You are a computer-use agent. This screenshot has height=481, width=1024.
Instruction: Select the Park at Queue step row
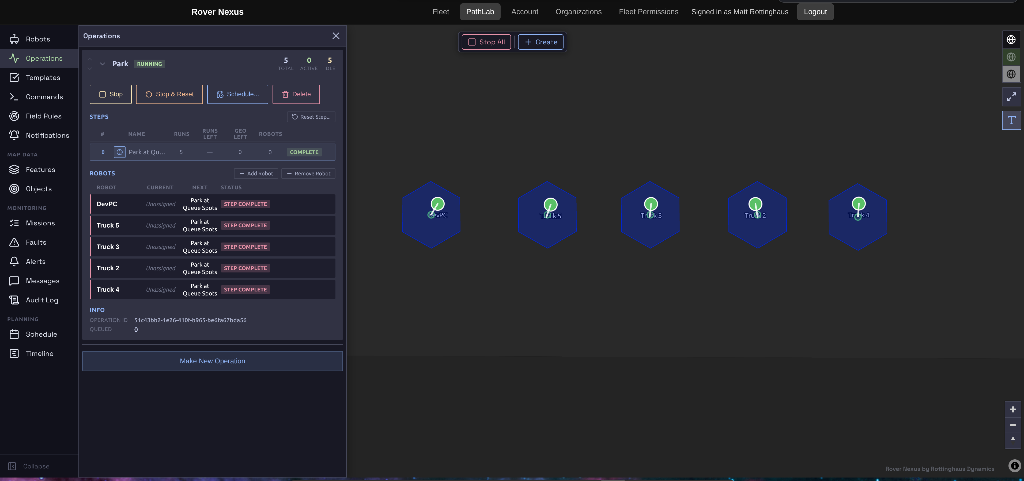tap(212, 152)
